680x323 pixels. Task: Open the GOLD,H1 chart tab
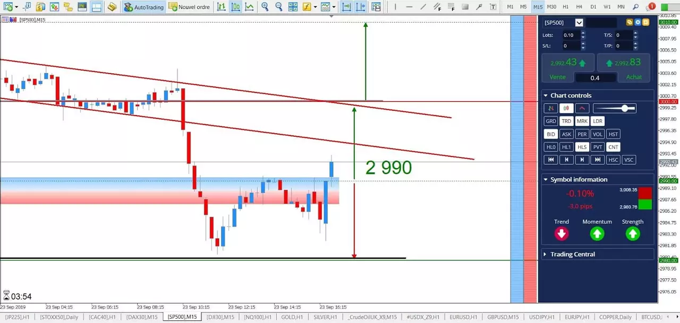pyautogui.click(x=292, y=317)
